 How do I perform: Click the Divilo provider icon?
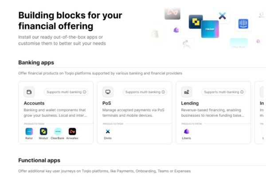108,131
